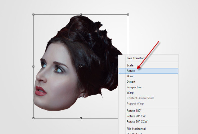Apply Rotate 180° from the menu

[x=148, y=111]
